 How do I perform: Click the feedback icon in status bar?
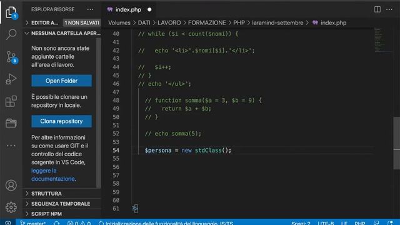pos(376,222)
